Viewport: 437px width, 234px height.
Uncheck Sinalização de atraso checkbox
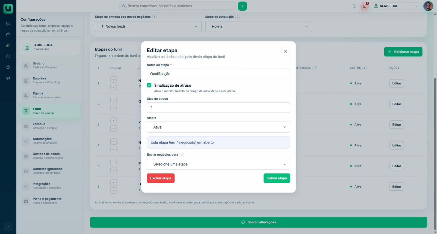pyautogui.click(x=149, y=85)
